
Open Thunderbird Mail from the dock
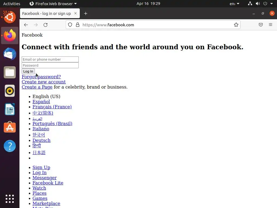coord(10,54)
